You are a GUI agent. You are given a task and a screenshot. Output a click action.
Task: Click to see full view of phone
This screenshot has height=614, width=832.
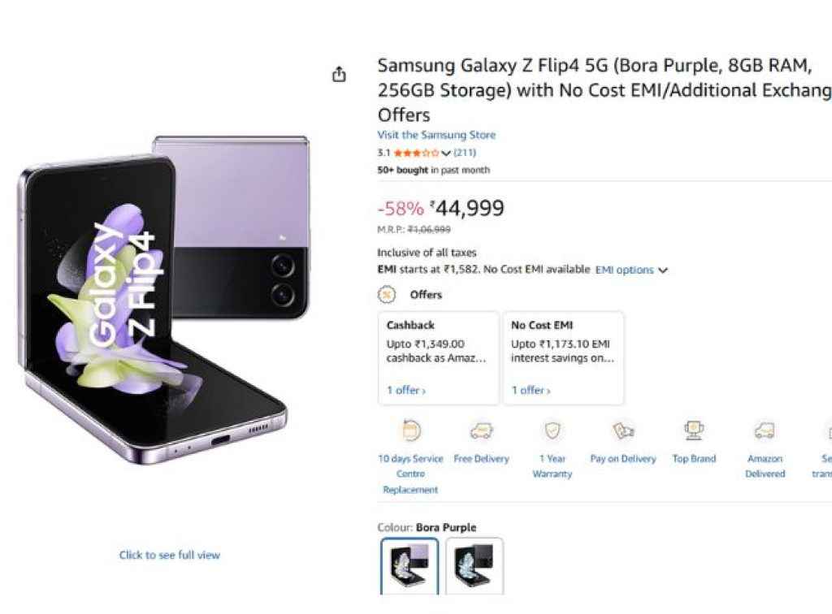pyautogui.click(x=168, y=555)
